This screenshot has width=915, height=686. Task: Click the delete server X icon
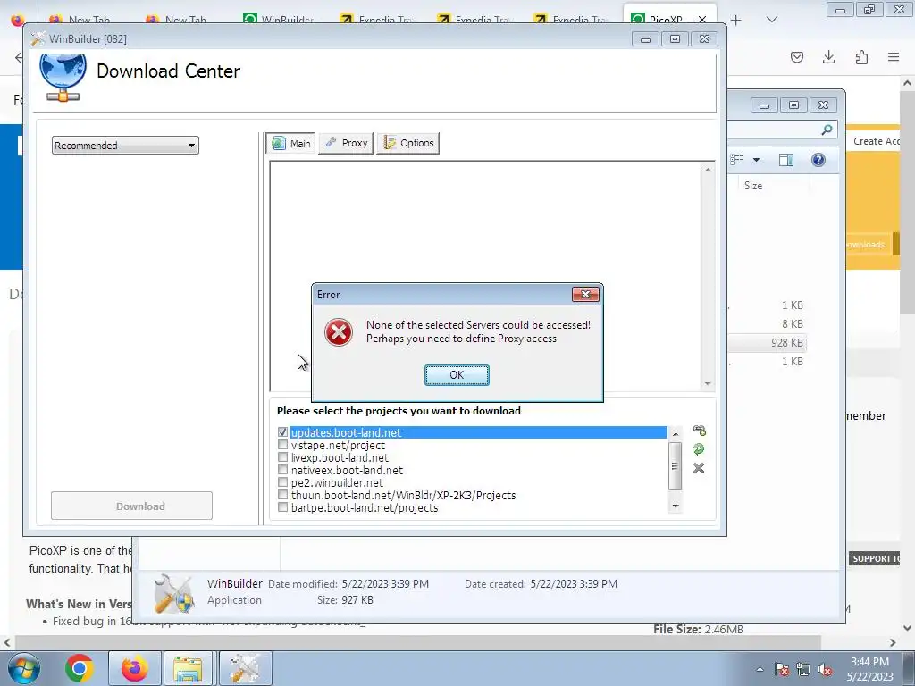tap(699, 468)
